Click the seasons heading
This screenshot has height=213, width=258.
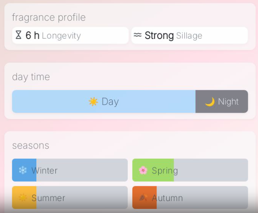[x=30, y=146]
